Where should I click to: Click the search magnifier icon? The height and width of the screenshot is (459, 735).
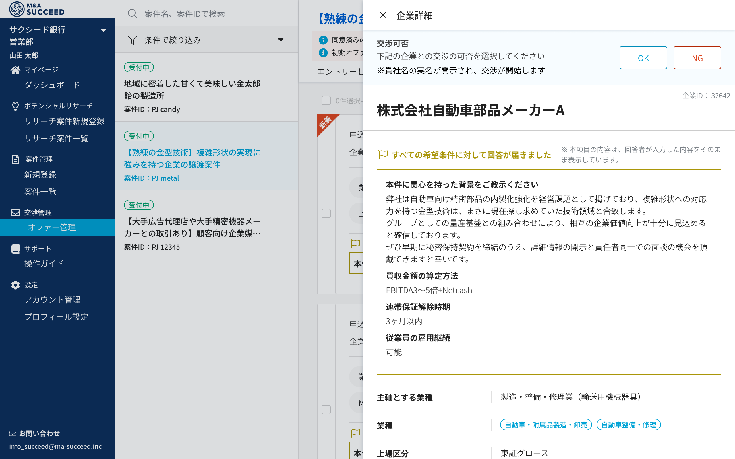(132, 14)
